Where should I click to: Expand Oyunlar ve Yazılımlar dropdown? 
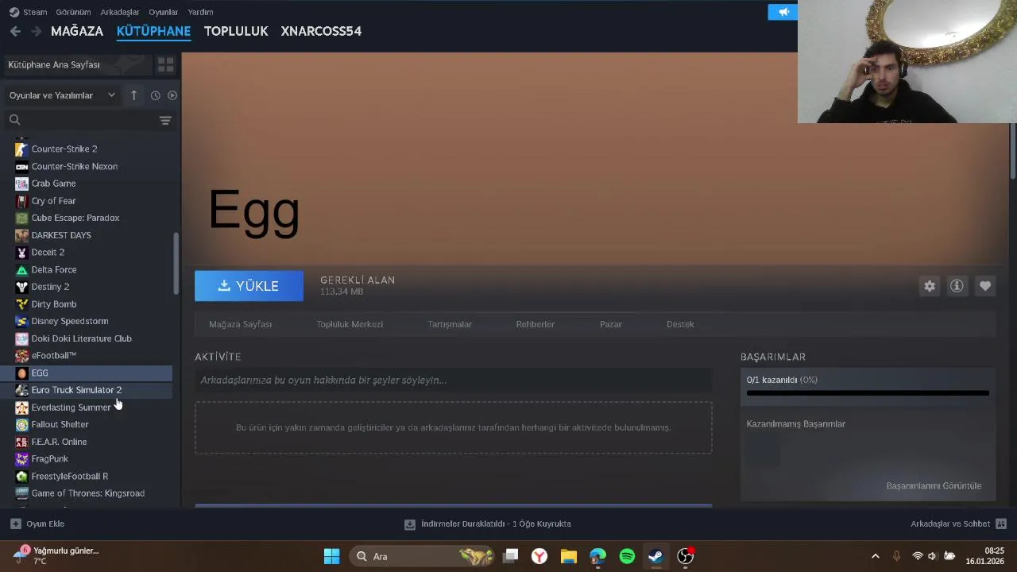[62, 95]
